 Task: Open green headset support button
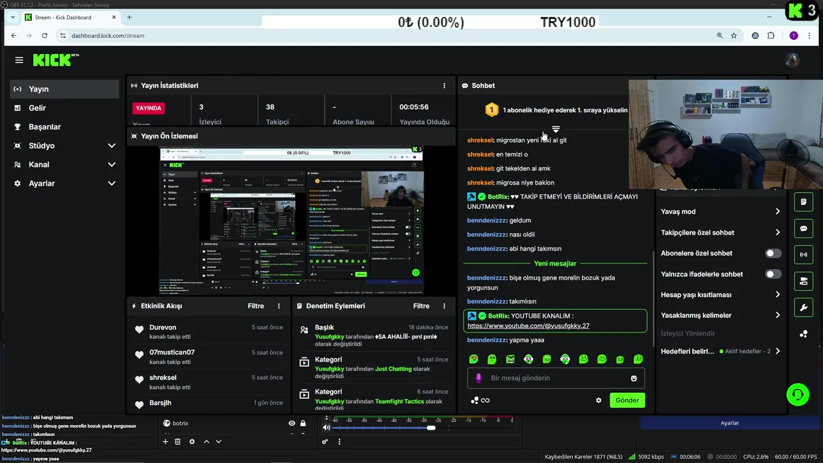click(x=798, y=394)
